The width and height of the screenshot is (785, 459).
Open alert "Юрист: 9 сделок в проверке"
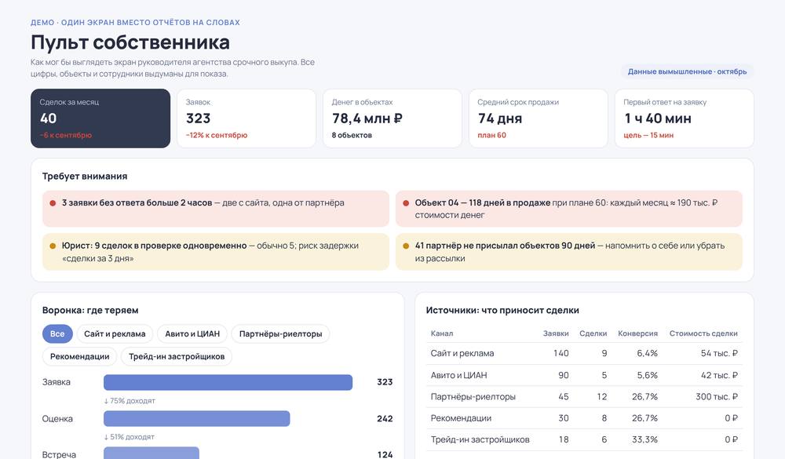(x=216, y=252)
